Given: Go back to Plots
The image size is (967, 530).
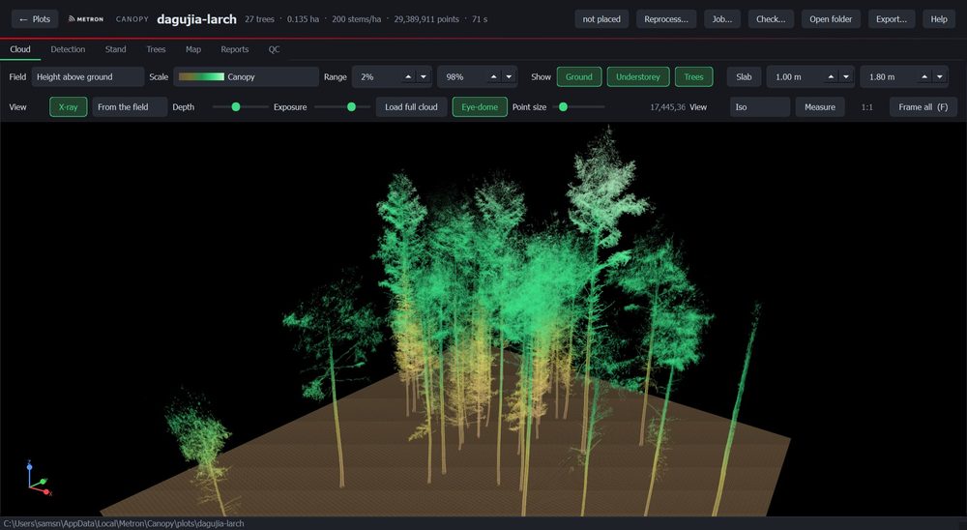Looking at the screenshot, I should click(35, 19).
